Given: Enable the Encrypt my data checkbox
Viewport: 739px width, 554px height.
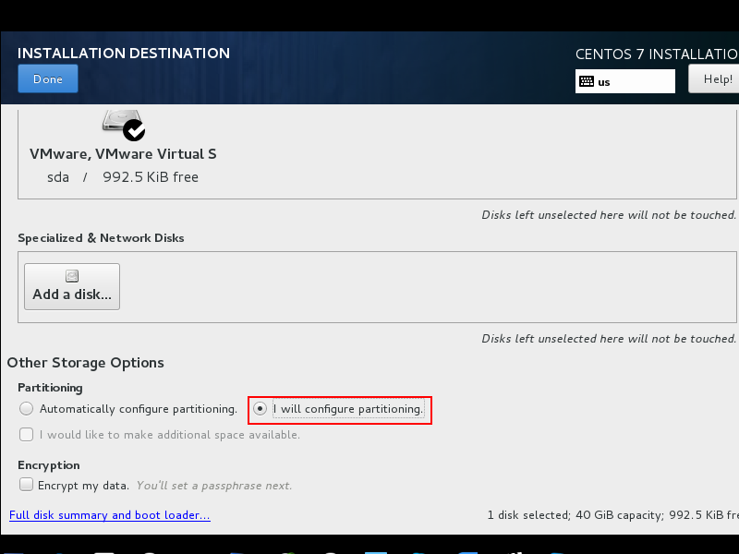Looking at the screenshot, I should click(x=27, y=484).
